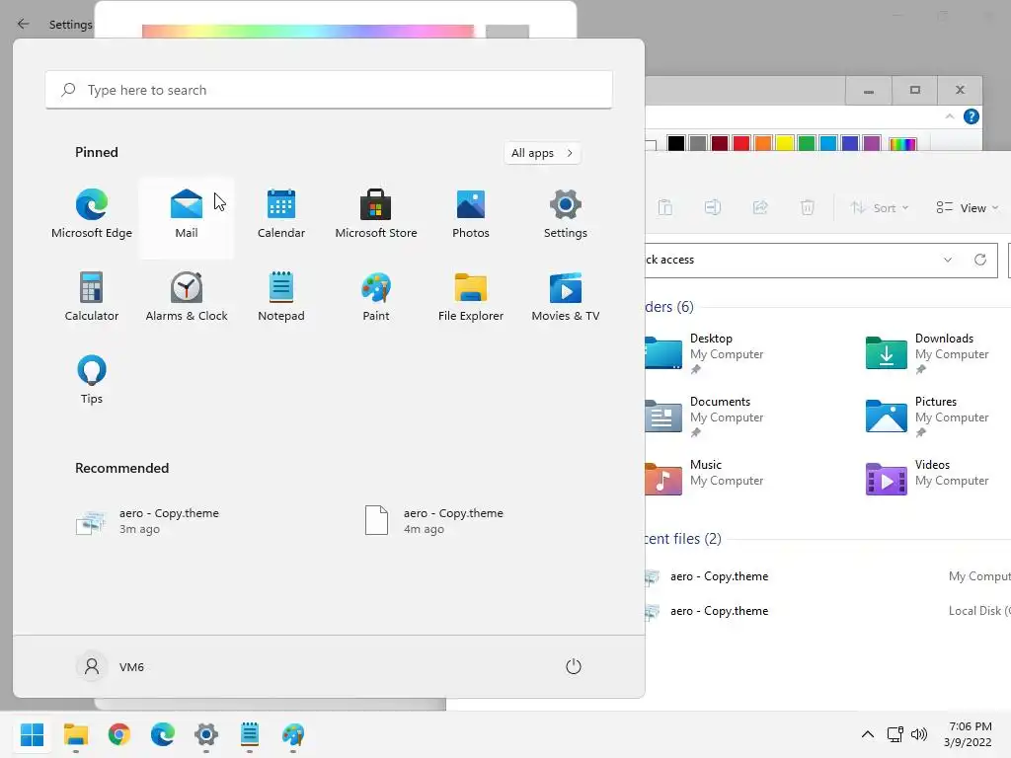This screenshot has width=1011, height=758.
Task: Expand the address bar history dropdown
Action: (x=947, y=260)
